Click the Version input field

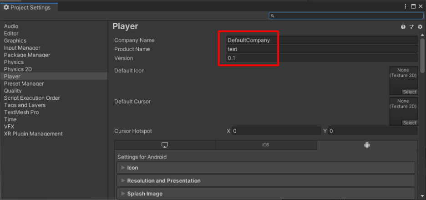(x=322, y=58)
